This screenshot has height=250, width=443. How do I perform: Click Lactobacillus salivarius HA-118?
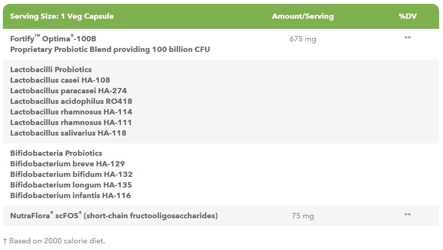68,133
